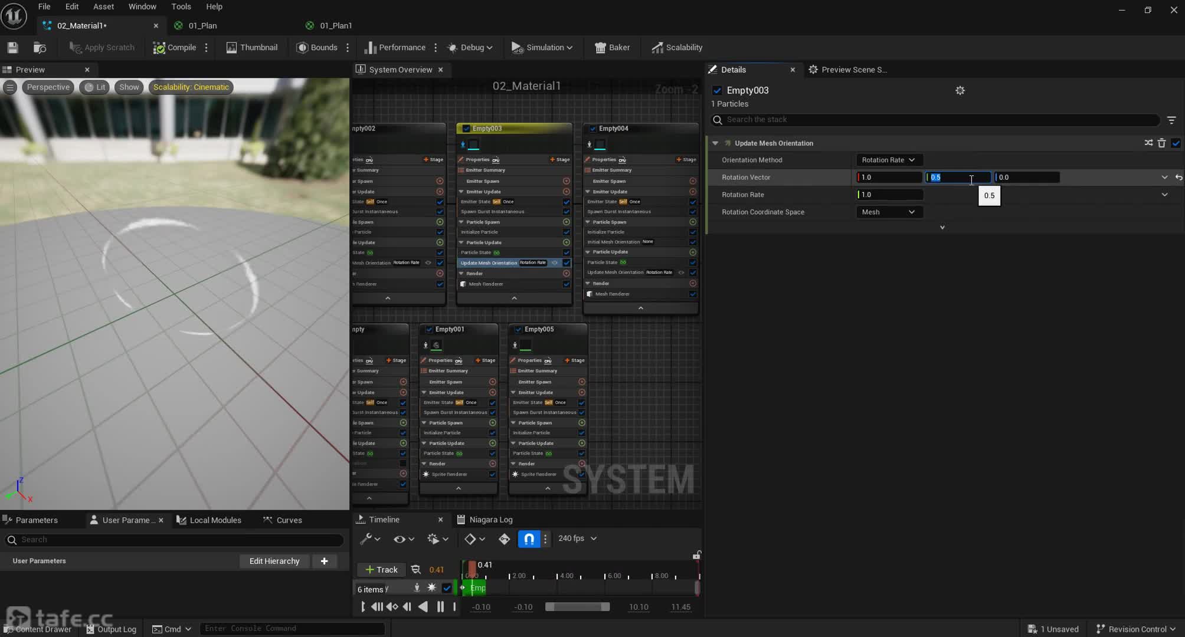Jump to previous key in timeline
The height and width of the screenshot is (637, 1185).
click(x=392, y=607)
